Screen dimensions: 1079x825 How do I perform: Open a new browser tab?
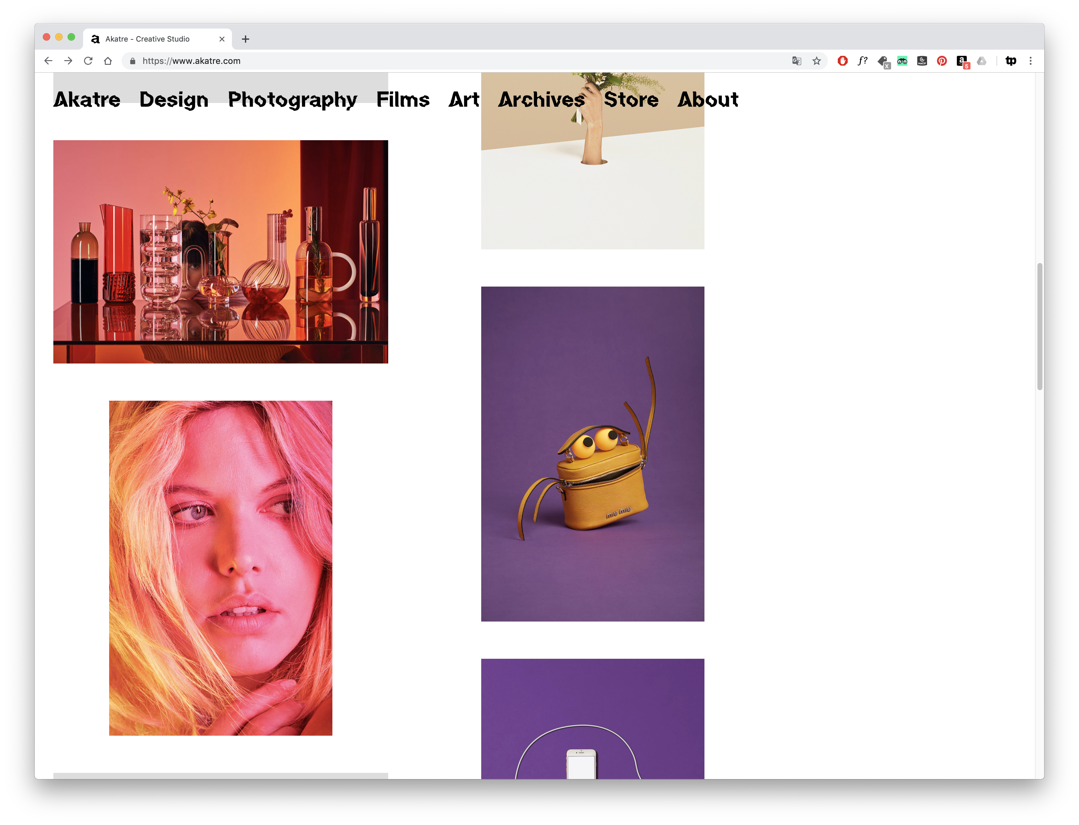[246, 39]
